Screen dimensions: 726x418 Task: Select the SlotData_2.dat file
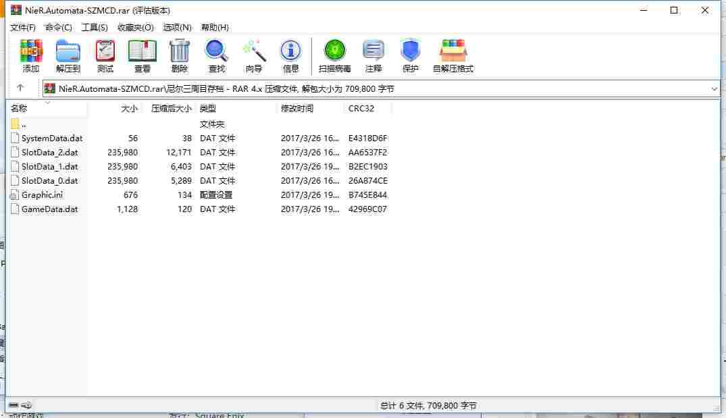click(x=49, y=153)
